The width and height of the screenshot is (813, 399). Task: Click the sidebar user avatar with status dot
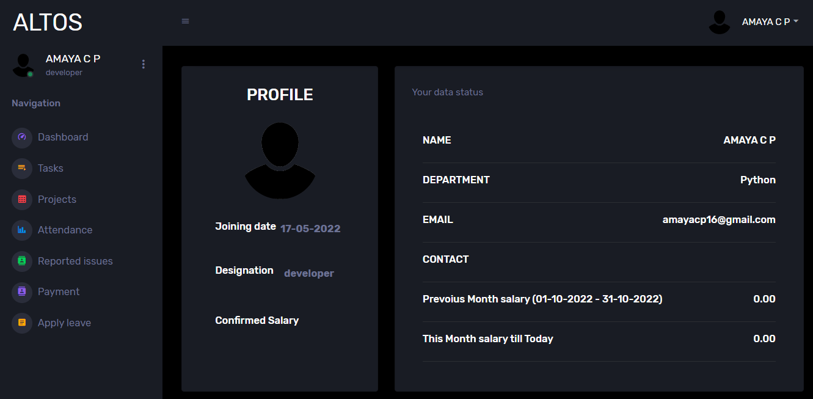(x=23, y=65)
